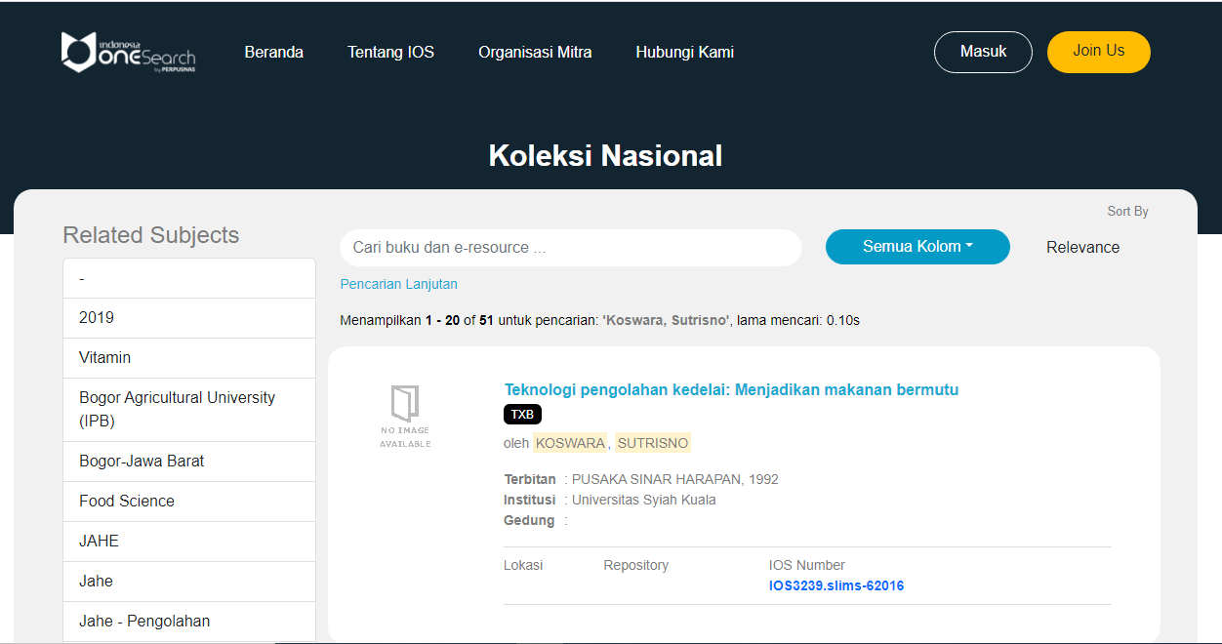The height and width of the screenshot is (644, 1222).
Task: Open Organisasi Mitra in navigation
Action: point(535,53)
